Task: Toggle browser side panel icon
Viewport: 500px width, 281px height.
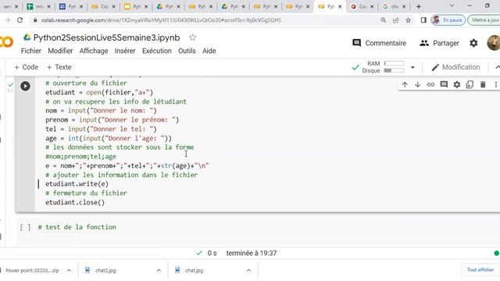Action: point(423,20)
